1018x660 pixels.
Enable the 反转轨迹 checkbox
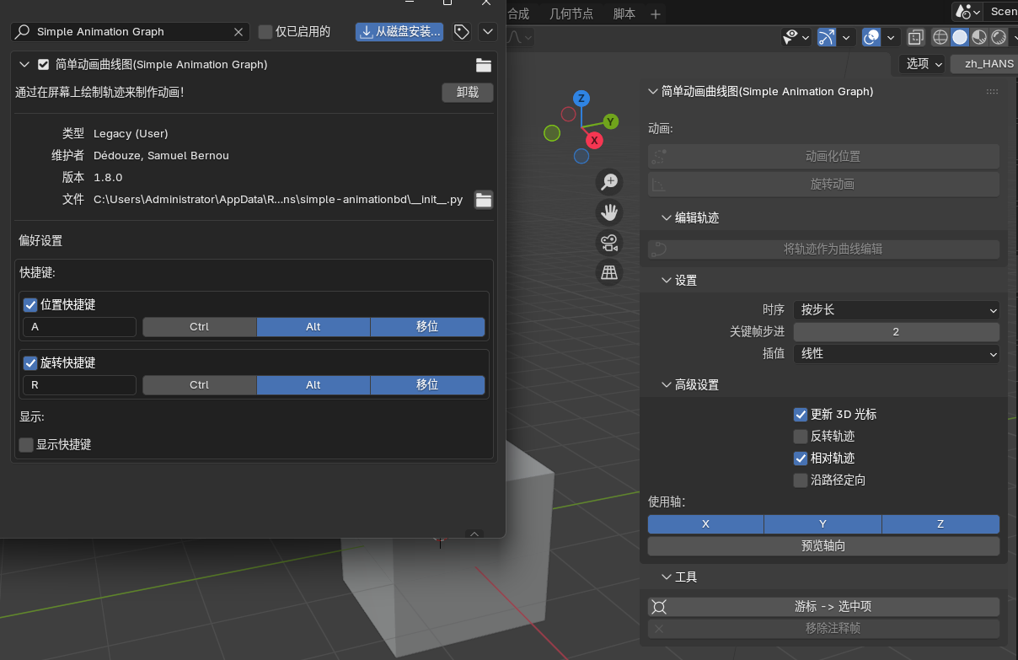(801, 437)
